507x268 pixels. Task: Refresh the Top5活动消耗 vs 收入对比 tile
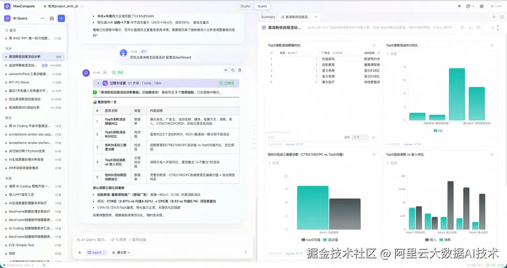(x=492, y=155)
